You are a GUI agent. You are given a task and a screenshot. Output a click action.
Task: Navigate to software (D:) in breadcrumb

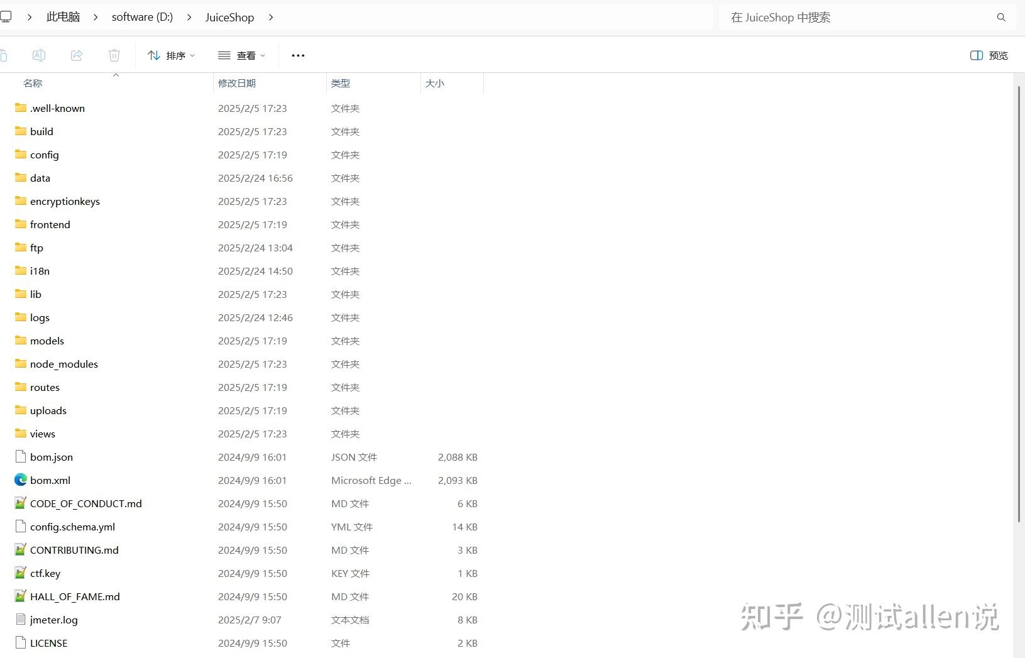[141, 17]
